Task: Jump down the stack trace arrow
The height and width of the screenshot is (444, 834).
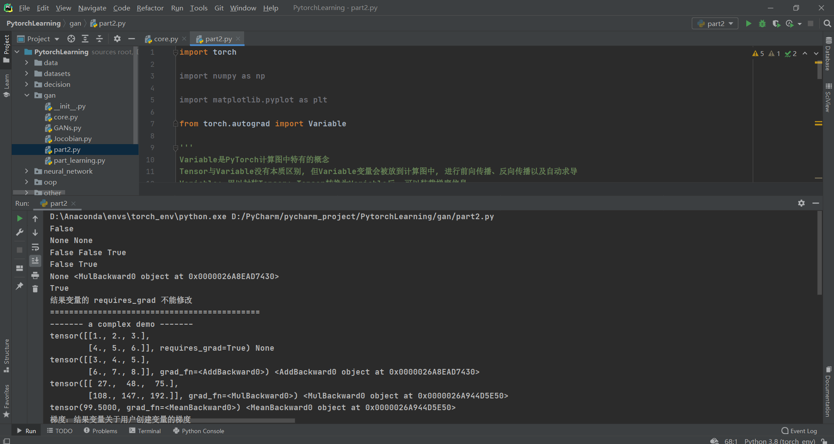Action: 35,233
